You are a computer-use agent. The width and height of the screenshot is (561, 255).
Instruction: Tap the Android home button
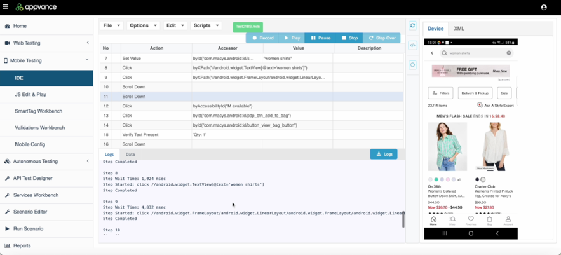point(471,233)
